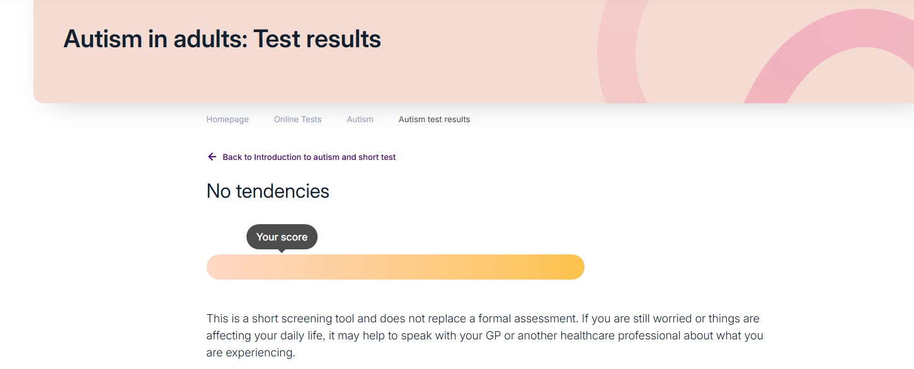Open the Homepage breadcrumb

227,120
